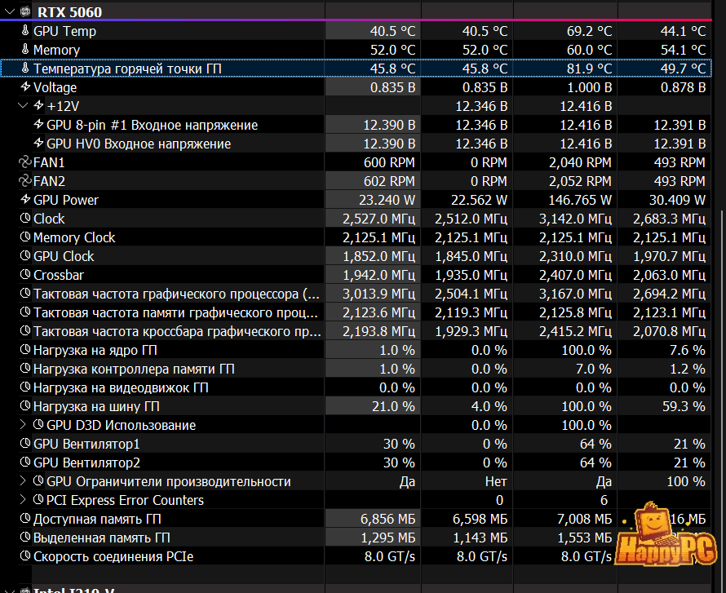Click the lightning icon next to GPU Power
Viewport: 726px width, 593px height.
click(25, 200)
